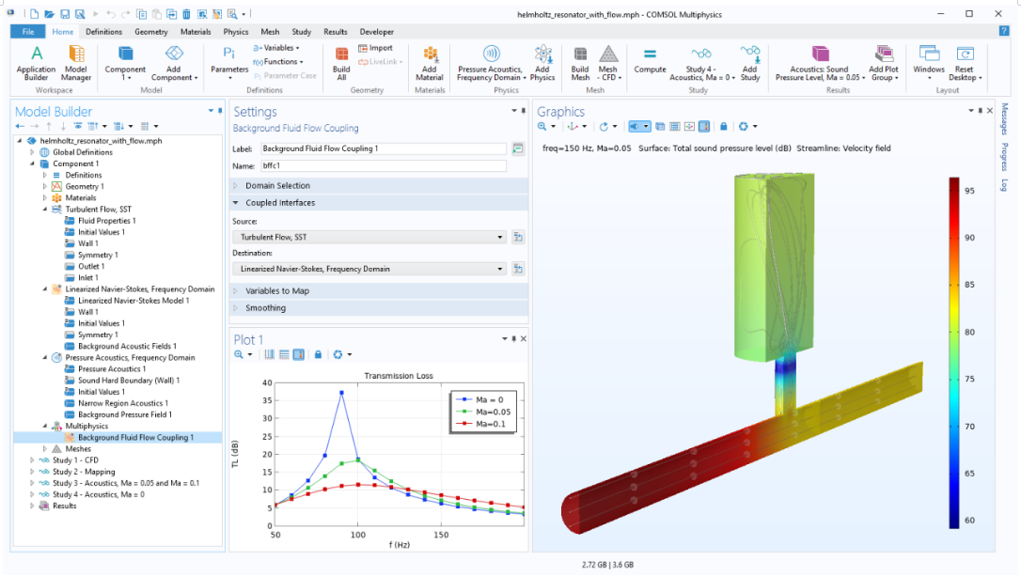Image resolution: width=1021 pixels, height=576 pixels.
Task: Expand the Study 1 - CFD node
Action: point(32,460)
